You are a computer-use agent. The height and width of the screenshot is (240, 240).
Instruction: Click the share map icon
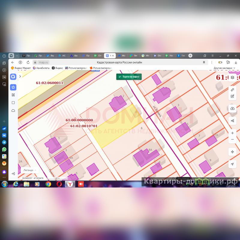tap(232, 121)
